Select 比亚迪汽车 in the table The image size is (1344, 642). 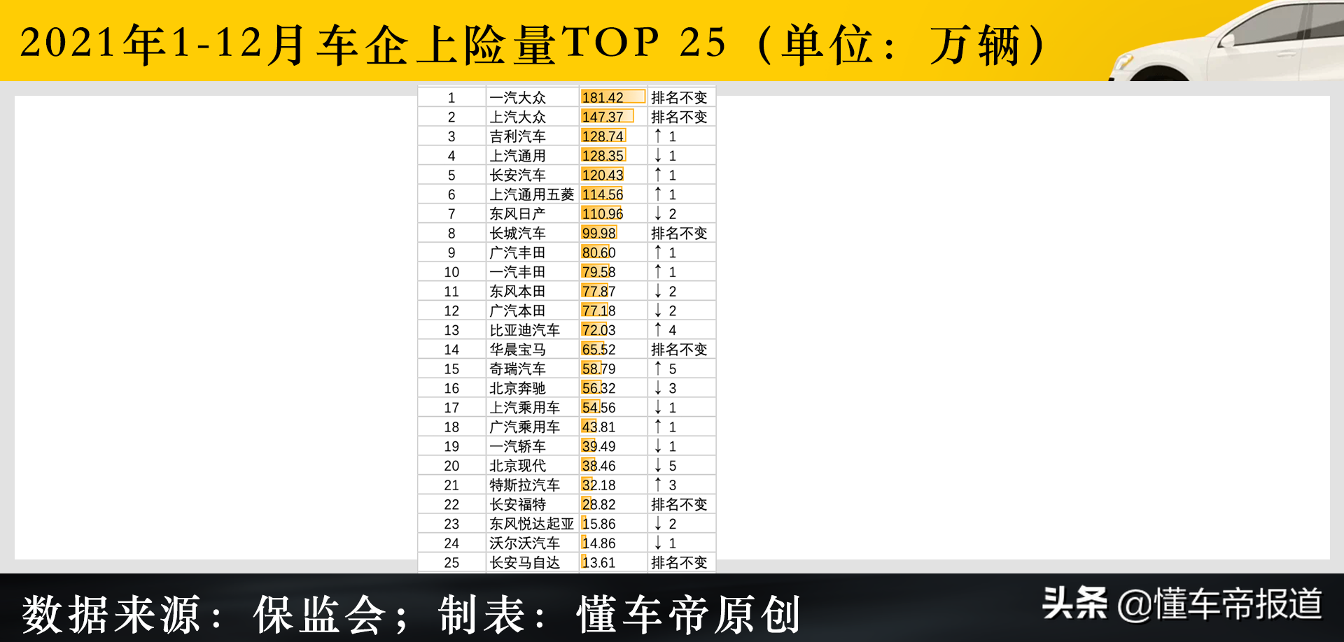click(x=524, y=330)
